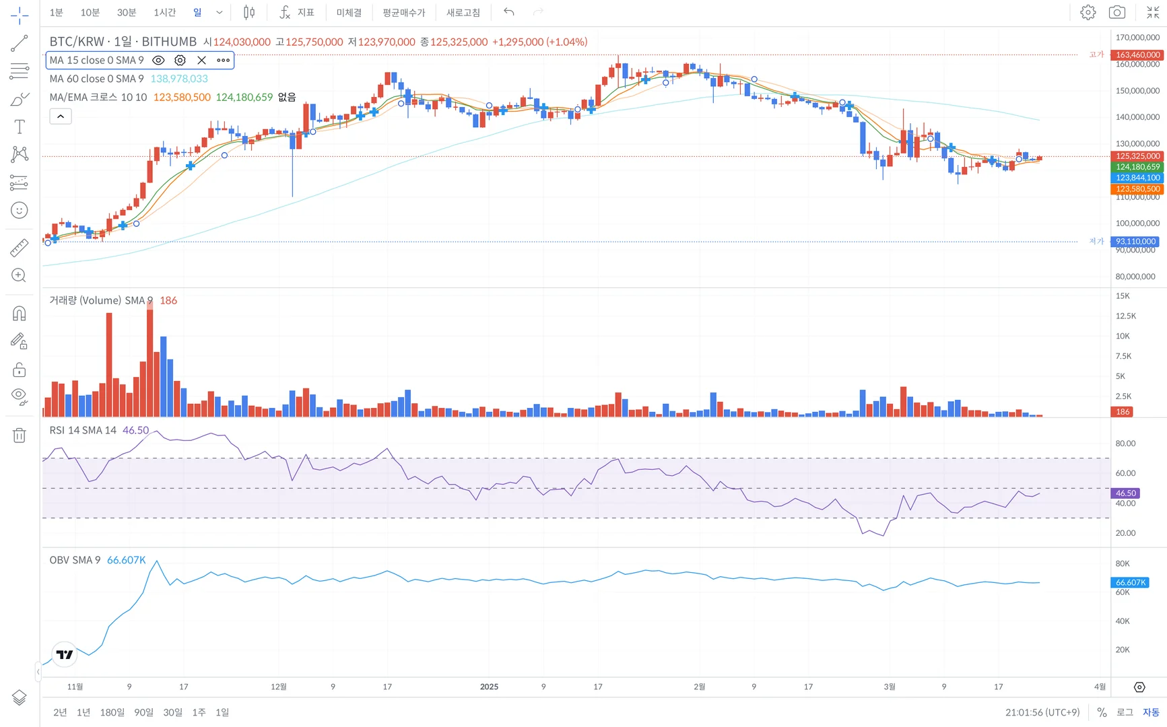This screenshot has width=1167, height=727.
Task: Toggle percent scale on price axis
Action: tap(1102, 712)
